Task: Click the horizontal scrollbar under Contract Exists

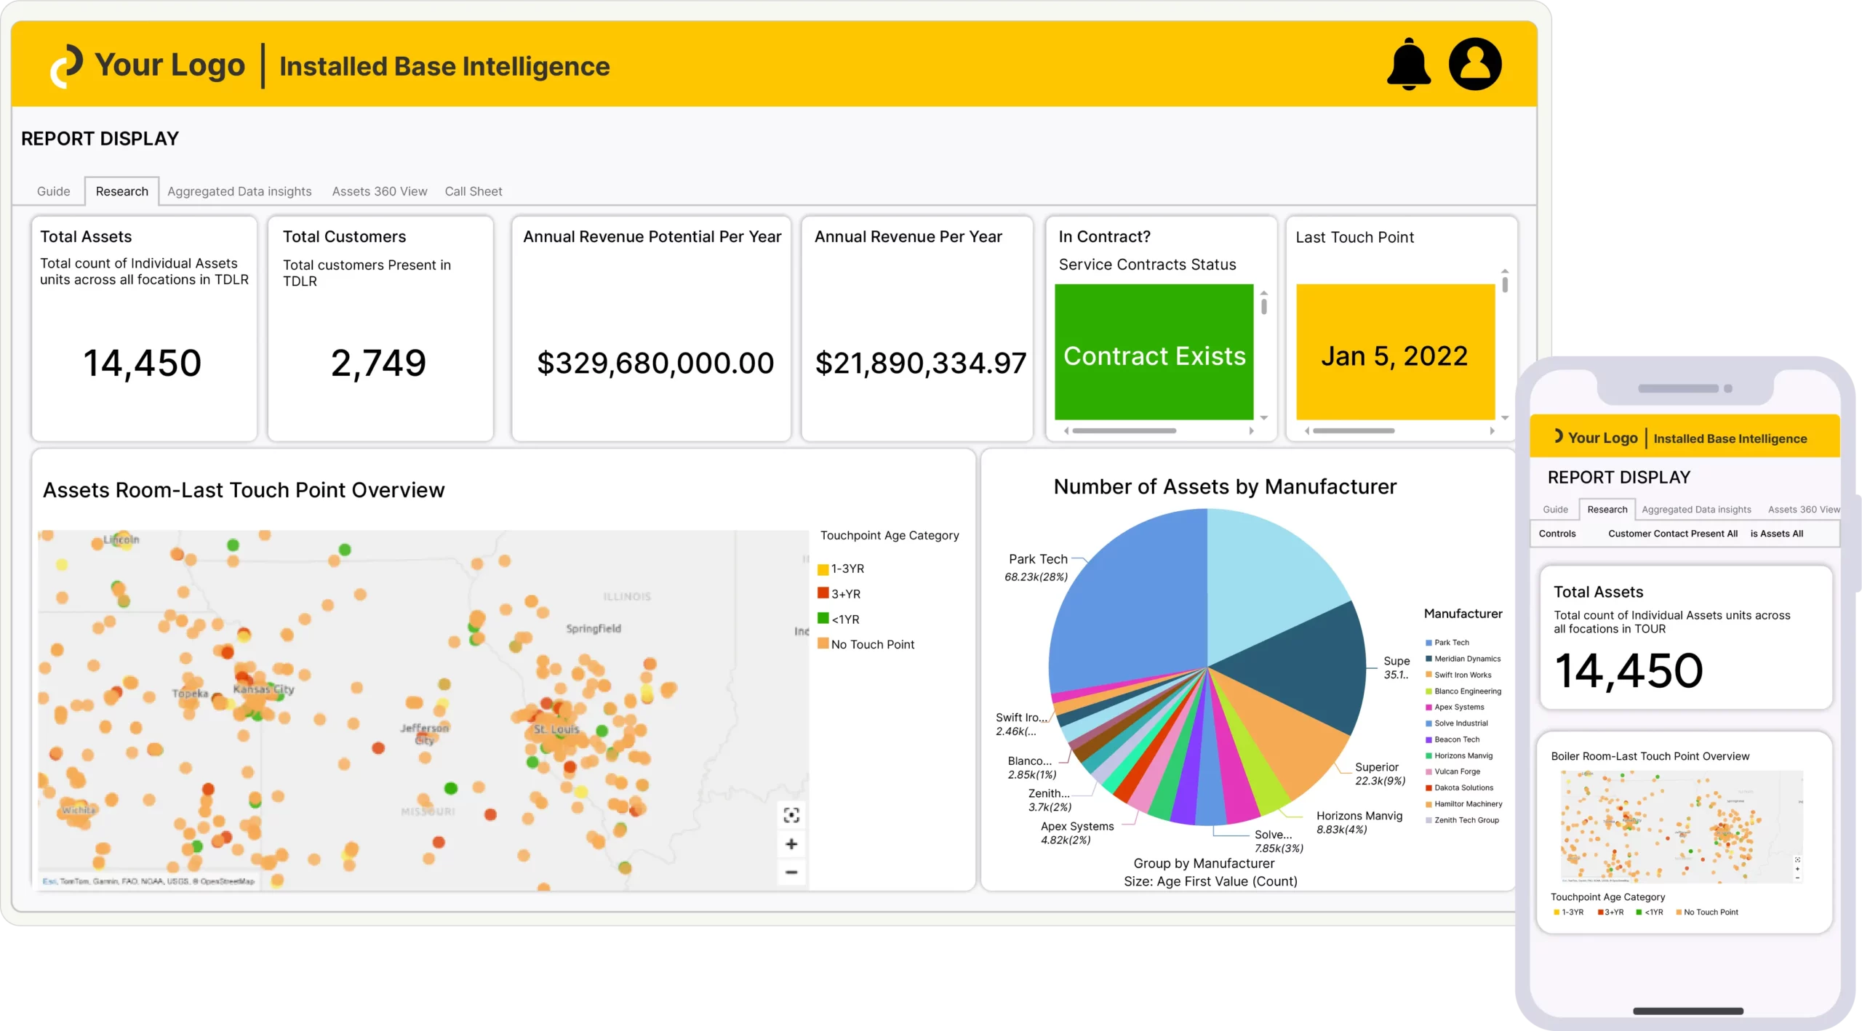Action: point(1124,431)
